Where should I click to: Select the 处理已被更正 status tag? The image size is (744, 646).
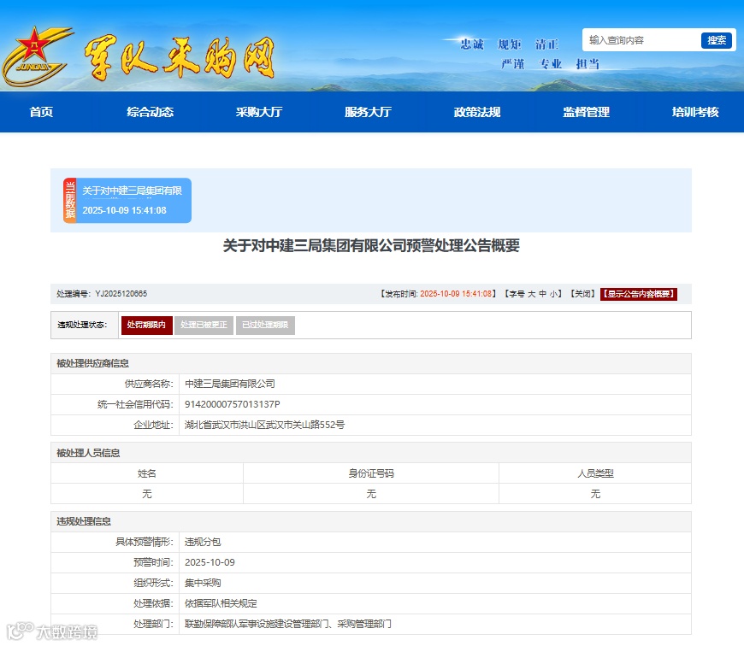(204, 325)
